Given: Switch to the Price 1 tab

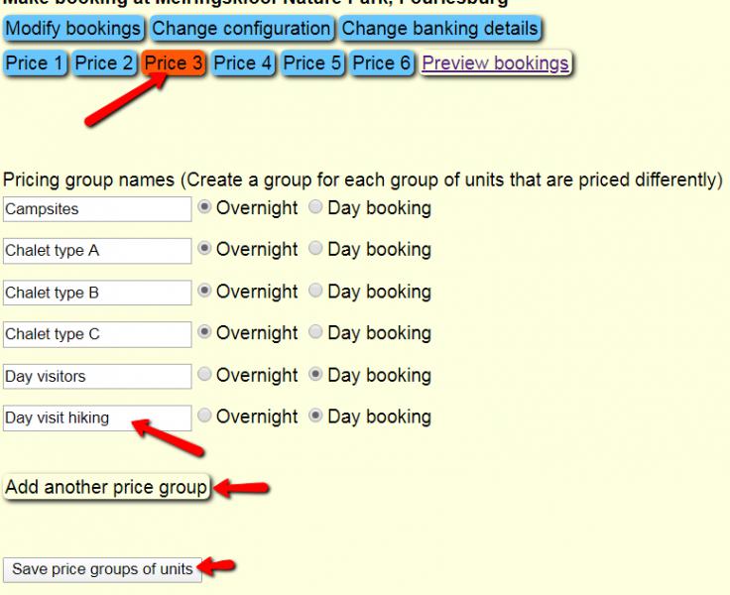Looking at the screenshot, I should 35,63.
